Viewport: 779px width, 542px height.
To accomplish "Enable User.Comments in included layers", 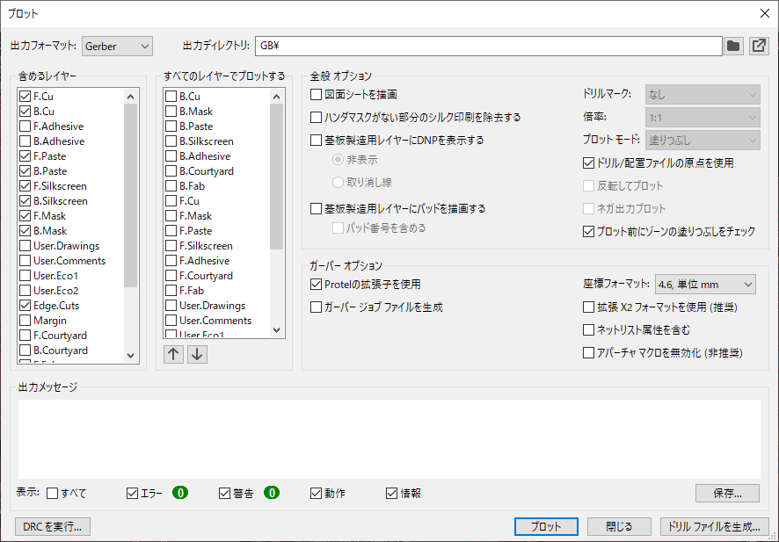I will (25, 261).
